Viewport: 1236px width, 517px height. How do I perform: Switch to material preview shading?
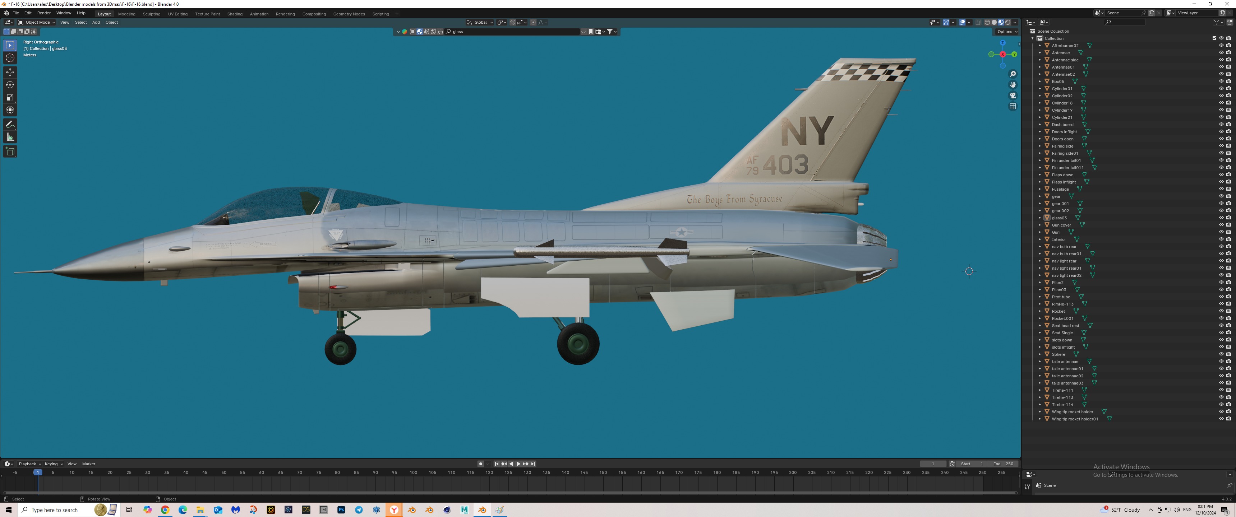click(1001, 22)
